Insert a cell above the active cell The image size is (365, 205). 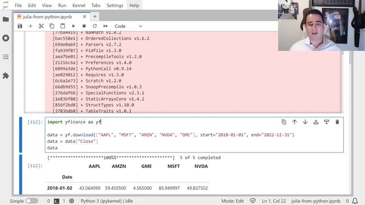tap(316, 122)
